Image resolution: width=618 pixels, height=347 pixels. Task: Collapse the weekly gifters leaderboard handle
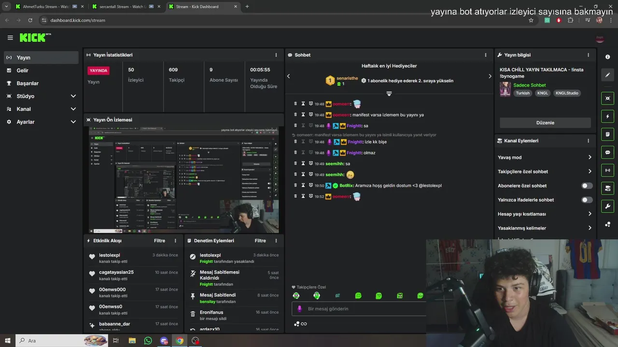[389, 93]
